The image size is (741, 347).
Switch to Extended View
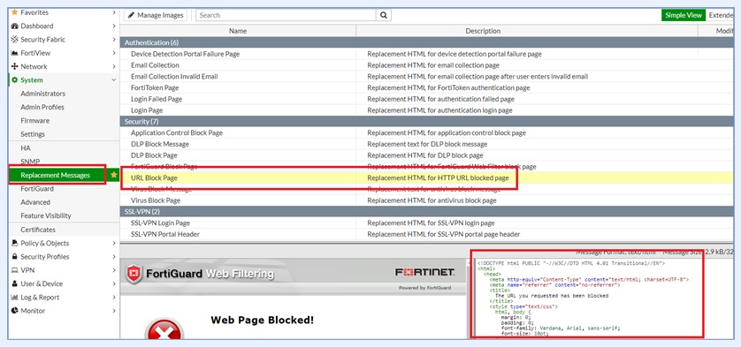pyautogui.click(x=720, y=15)
